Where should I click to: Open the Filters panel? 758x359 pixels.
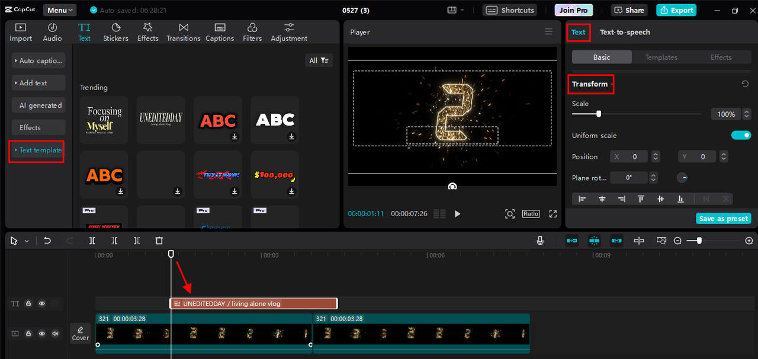pos(252,32)
